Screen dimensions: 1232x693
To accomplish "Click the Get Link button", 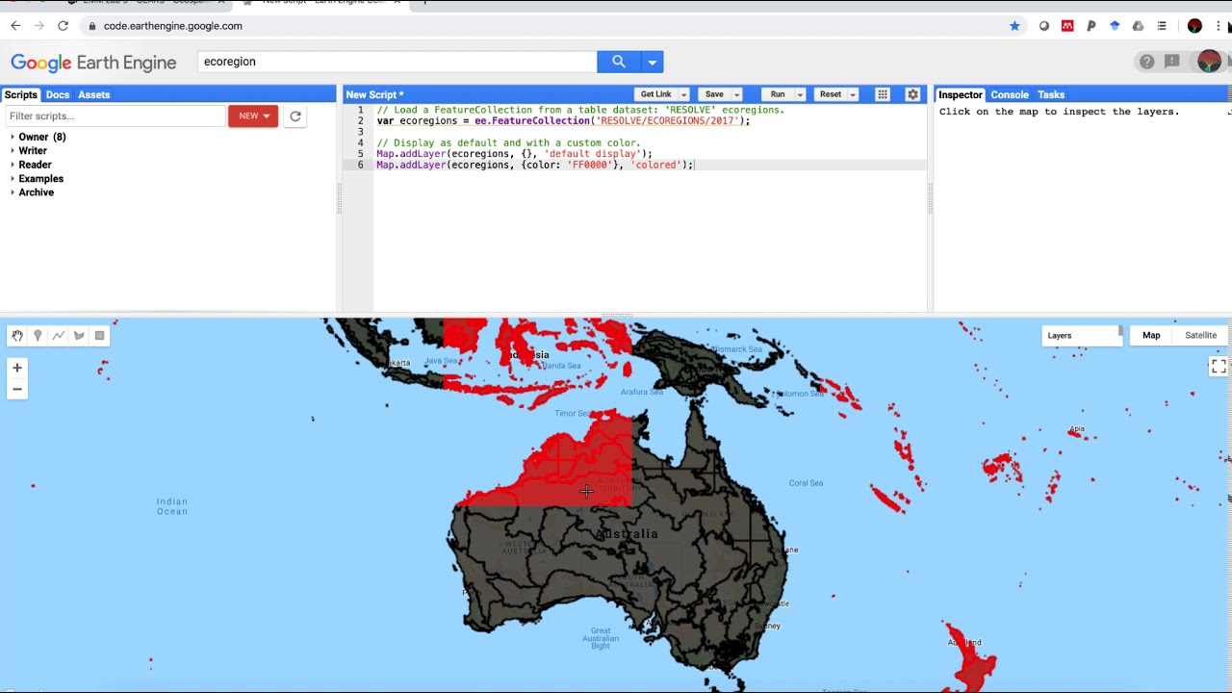I will pos(655,94).
